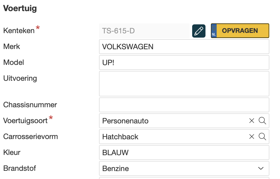Click the Brandstof label text
The width and height of the screenshot is (280, 179).
tap(19, 168)
